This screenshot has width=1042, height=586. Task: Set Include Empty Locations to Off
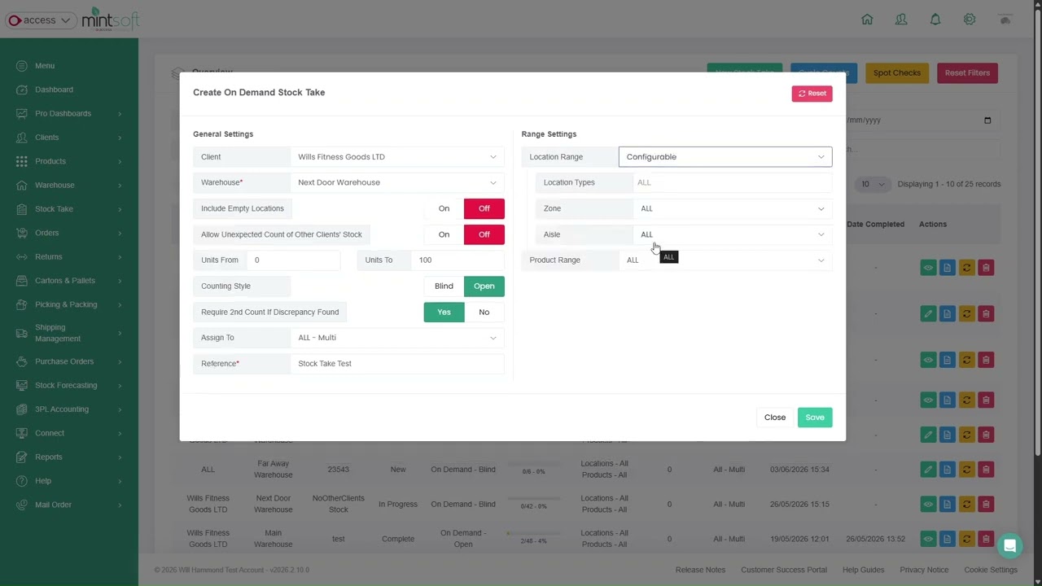484,208
